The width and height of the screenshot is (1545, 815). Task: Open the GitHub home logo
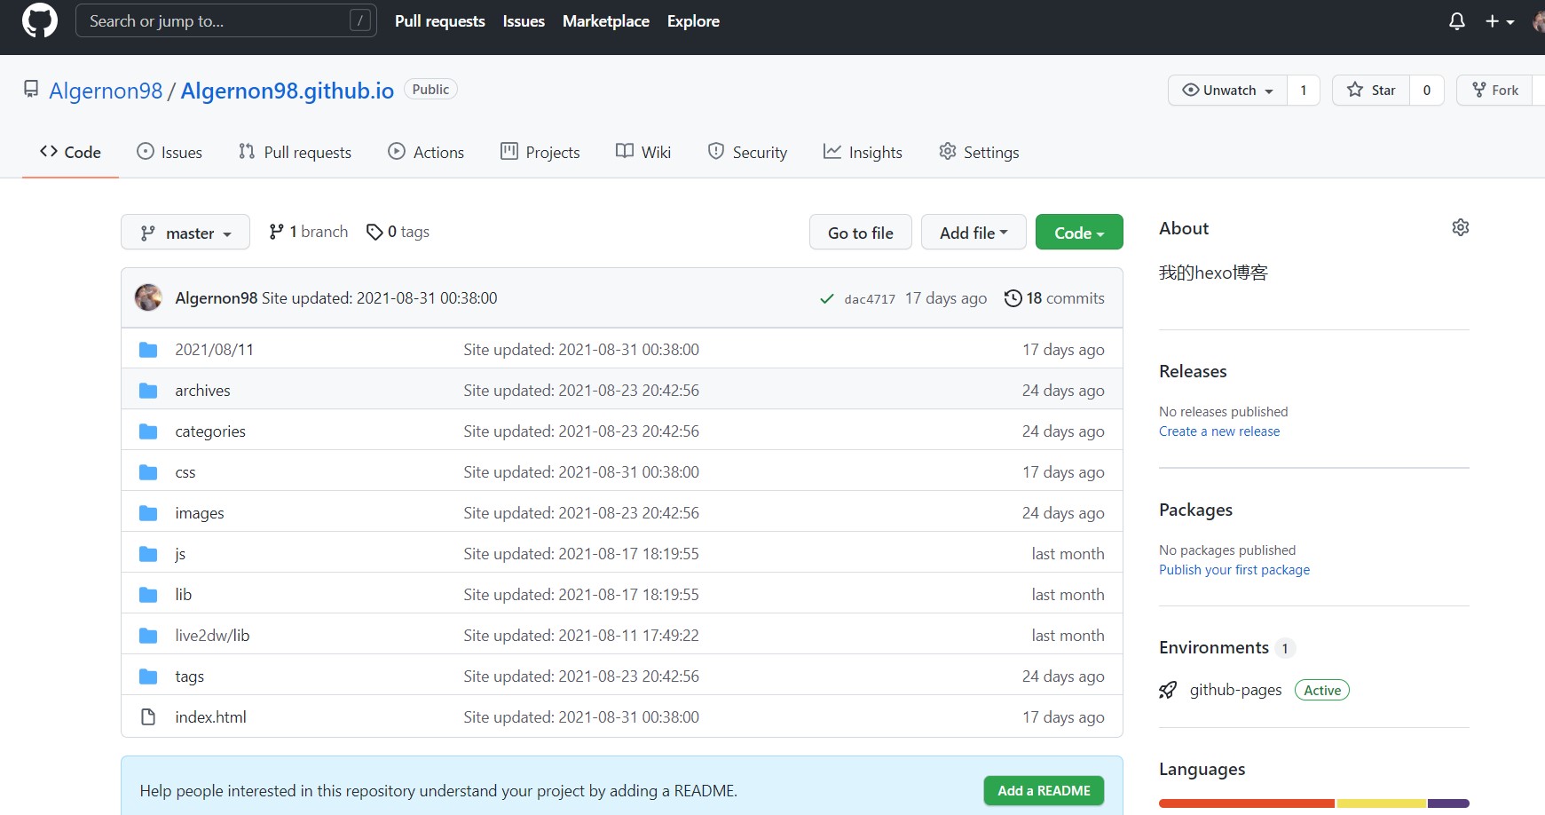coord(39,20)
